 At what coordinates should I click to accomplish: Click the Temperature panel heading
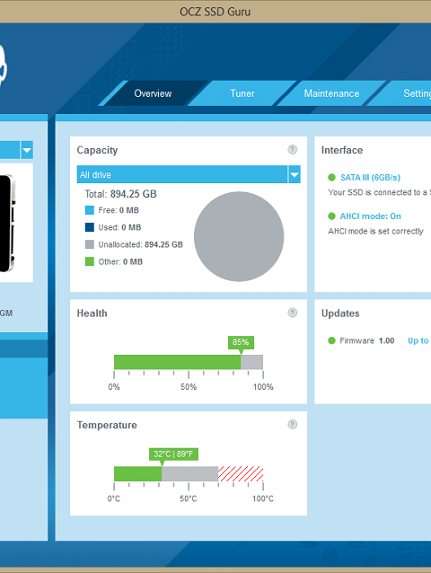pos(107,425)
